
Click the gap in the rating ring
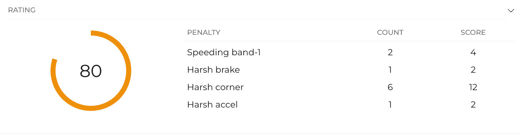click(69, 43)
